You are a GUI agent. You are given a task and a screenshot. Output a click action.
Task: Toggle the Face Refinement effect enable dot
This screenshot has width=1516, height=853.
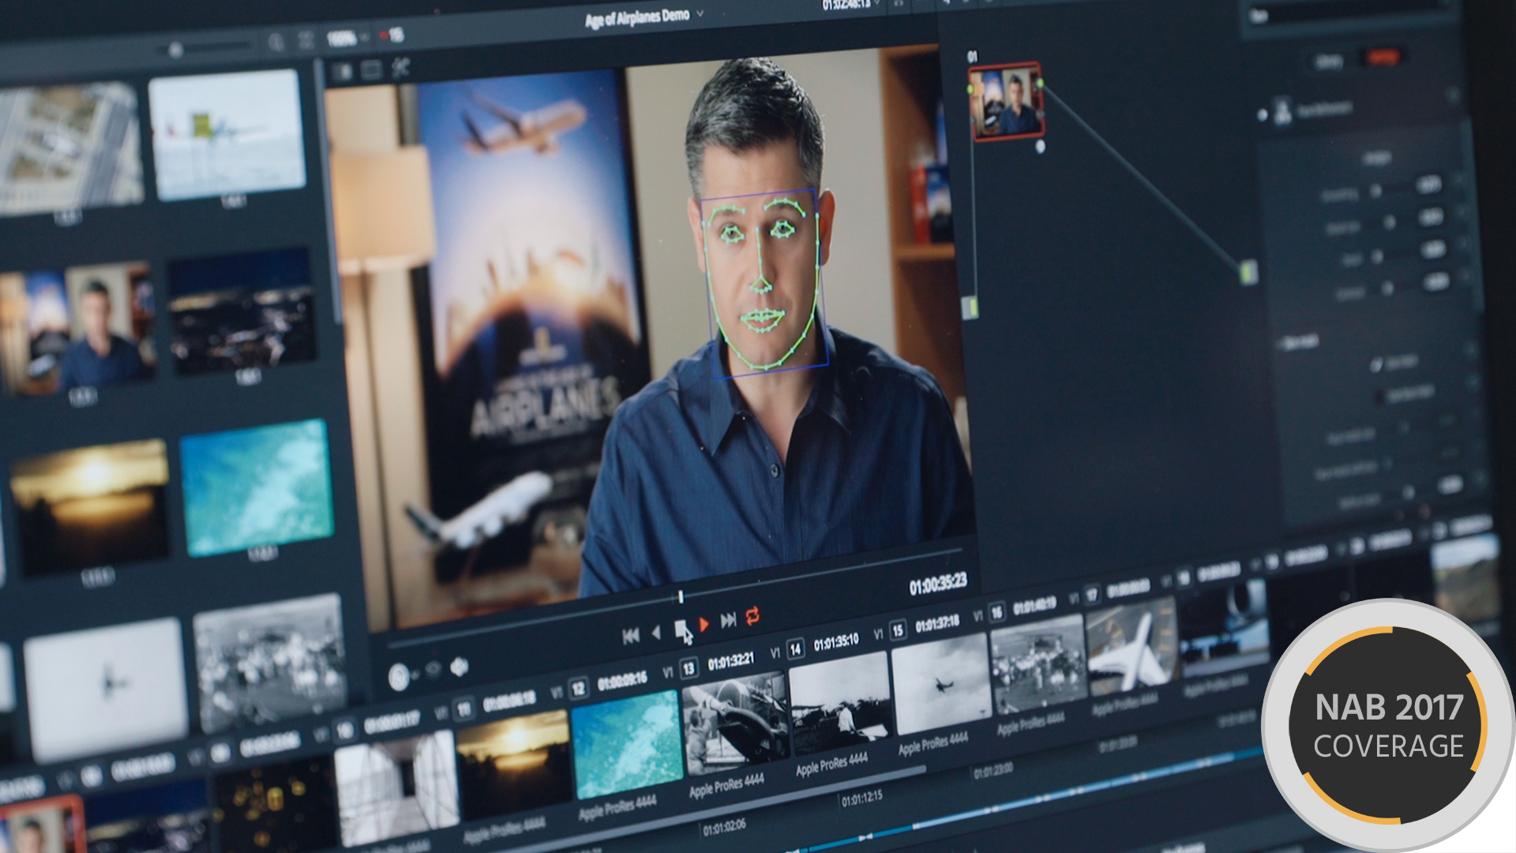tap(1263, 116)
